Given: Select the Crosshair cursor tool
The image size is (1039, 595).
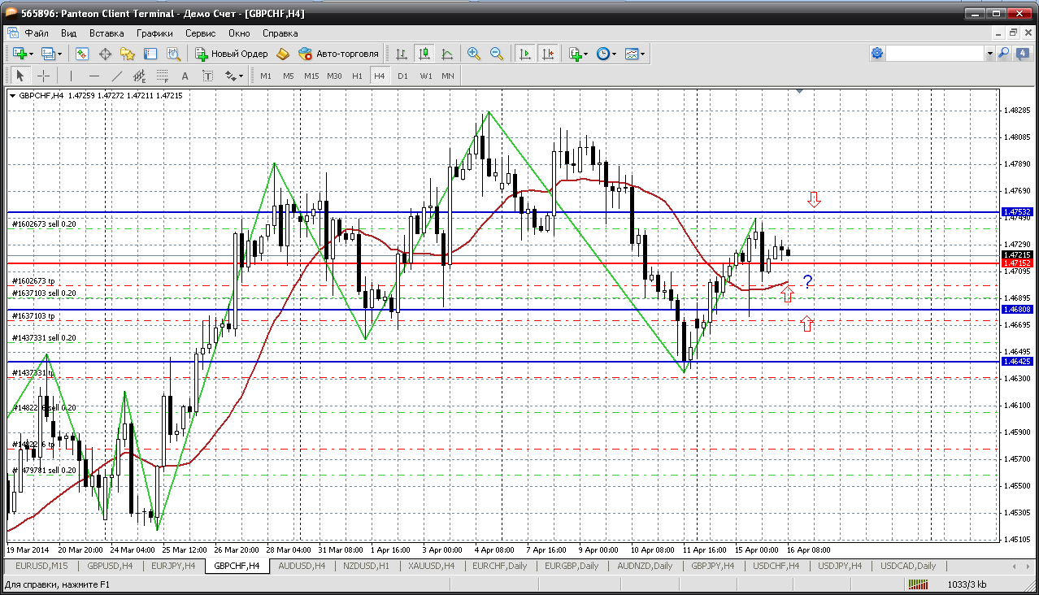Looking at the screenshot, I should coord(43,76).
